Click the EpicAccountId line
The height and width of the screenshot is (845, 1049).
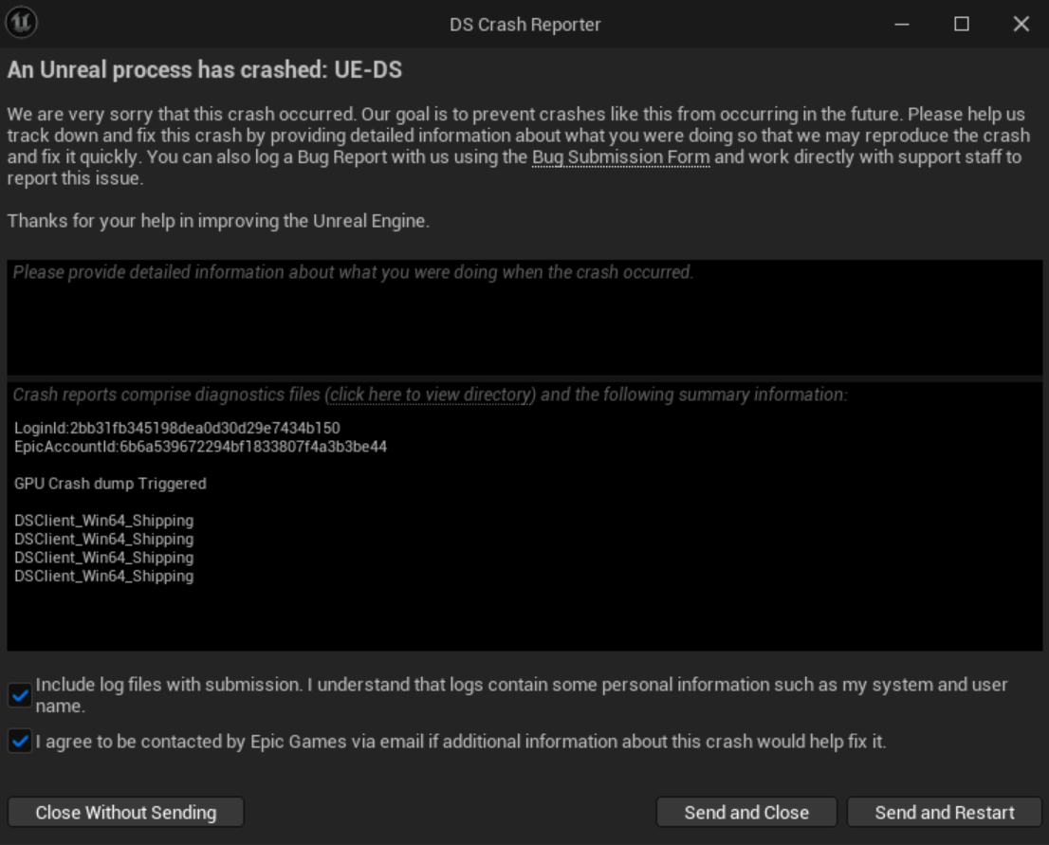200,447
